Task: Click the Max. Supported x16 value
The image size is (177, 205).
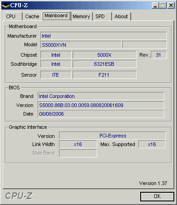Action: click(152, 144)
